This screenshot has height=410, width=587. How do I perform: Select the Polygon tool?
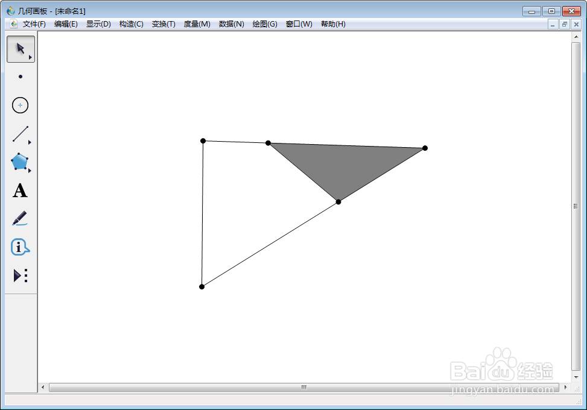(20, 162)
